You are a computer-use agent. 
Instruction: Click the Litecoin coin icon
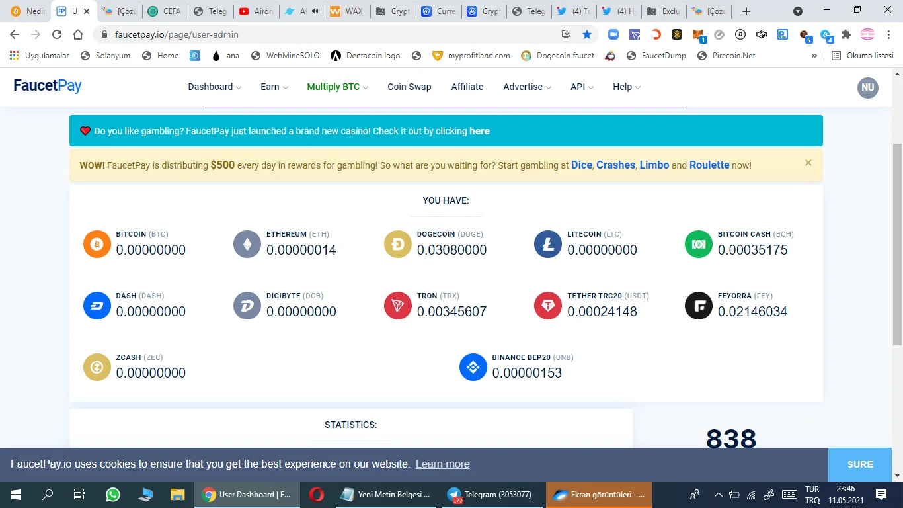point(548,244)
